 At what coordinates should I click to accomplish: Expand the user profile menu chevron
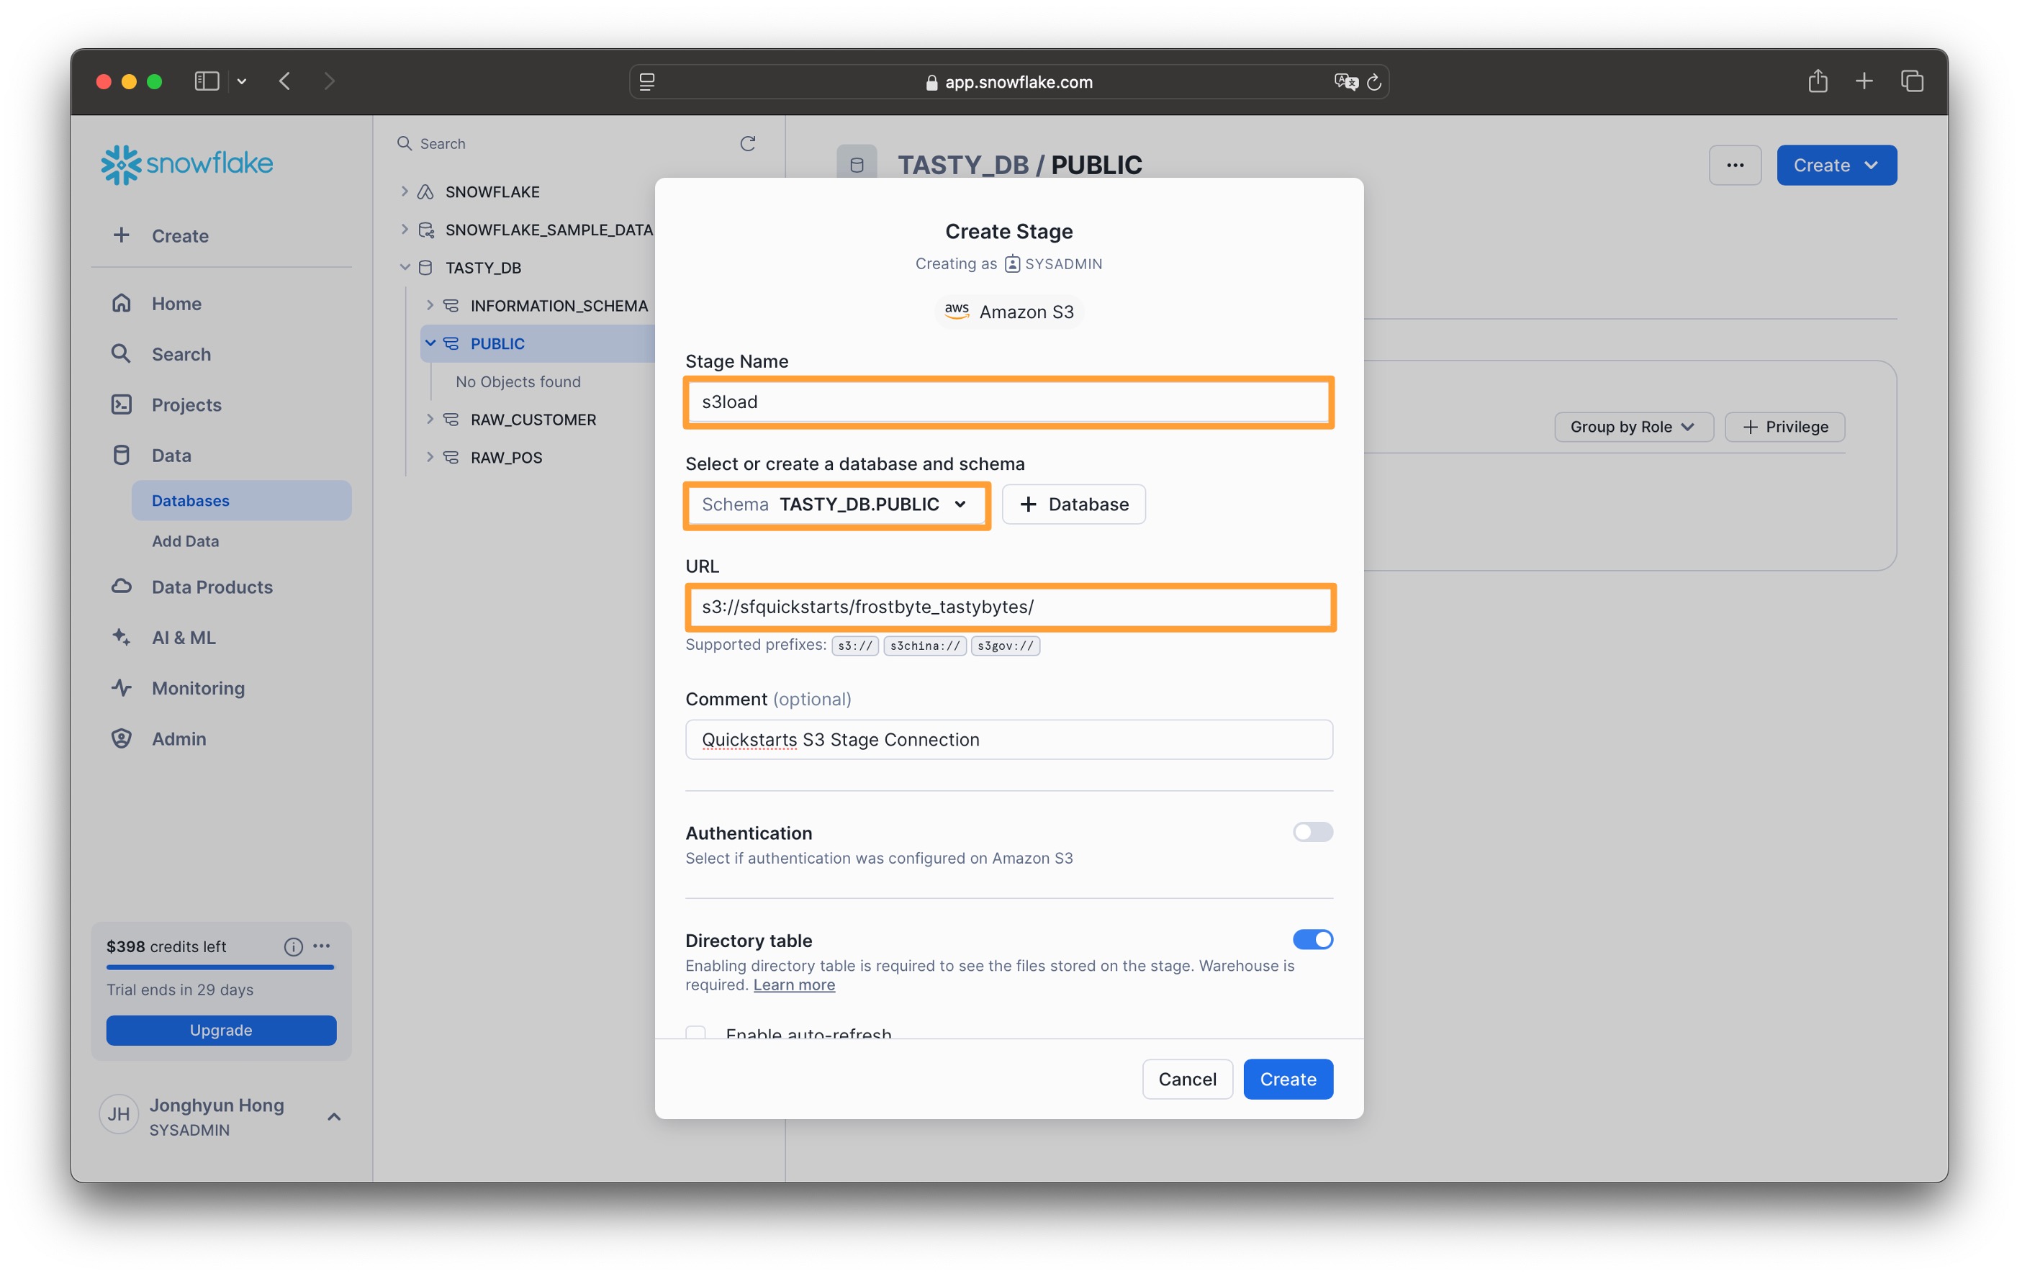[333, 1116]
